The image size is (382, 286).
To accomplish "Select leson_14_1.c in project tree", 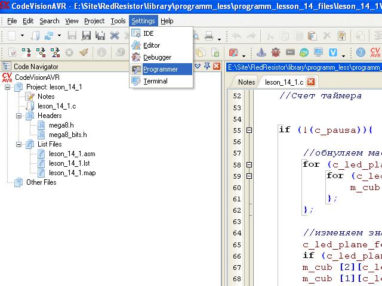I will click(x=57, y=106).
